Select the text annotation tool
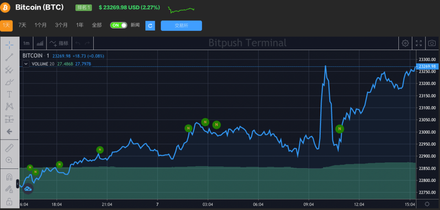 point(9,94)
